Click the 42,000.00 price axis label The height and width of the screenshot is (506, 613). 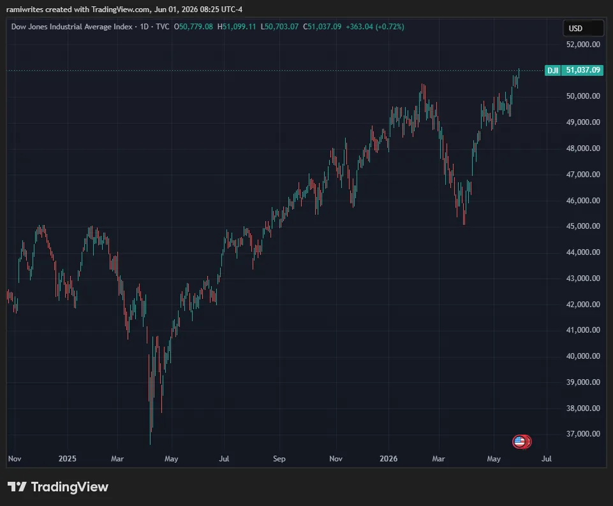pyautogui.click(x=583, y=305)
